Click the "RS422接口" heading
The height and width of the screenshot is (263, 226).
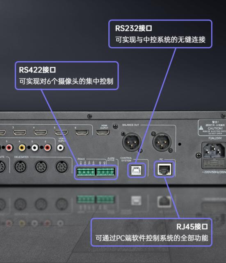(x=37, y=70)
